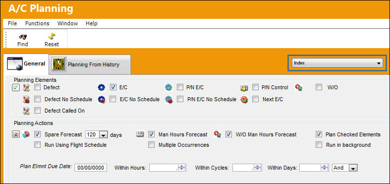Click the Reset button label
The width and height of the screenshot is (390, 184).
[52, 44]
